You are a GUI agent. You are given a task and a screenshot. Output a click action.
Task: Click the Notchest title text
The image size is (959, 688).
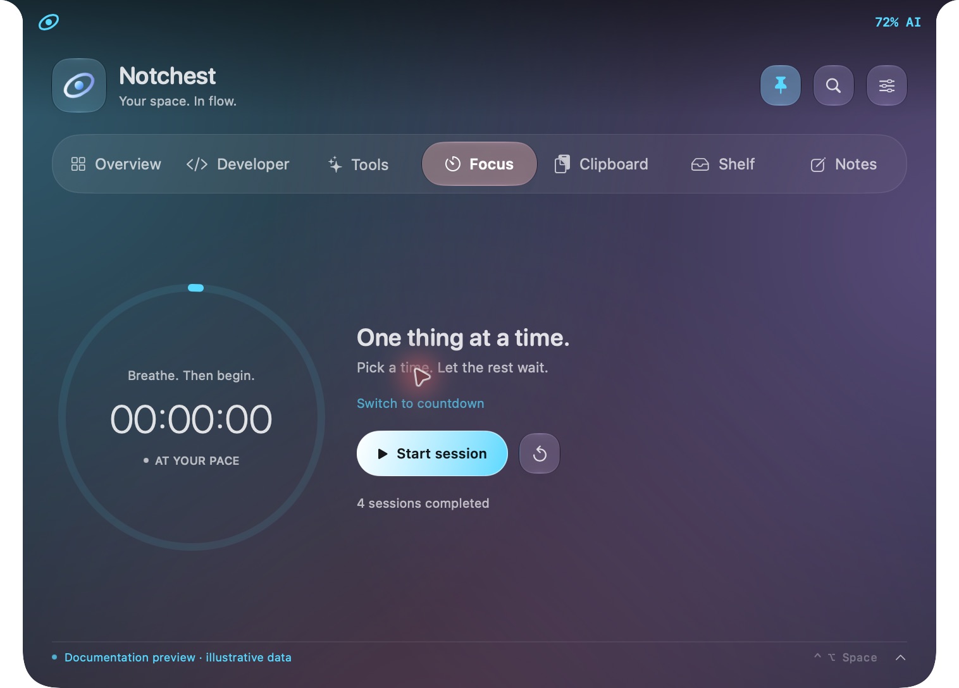tap(168, 76)
